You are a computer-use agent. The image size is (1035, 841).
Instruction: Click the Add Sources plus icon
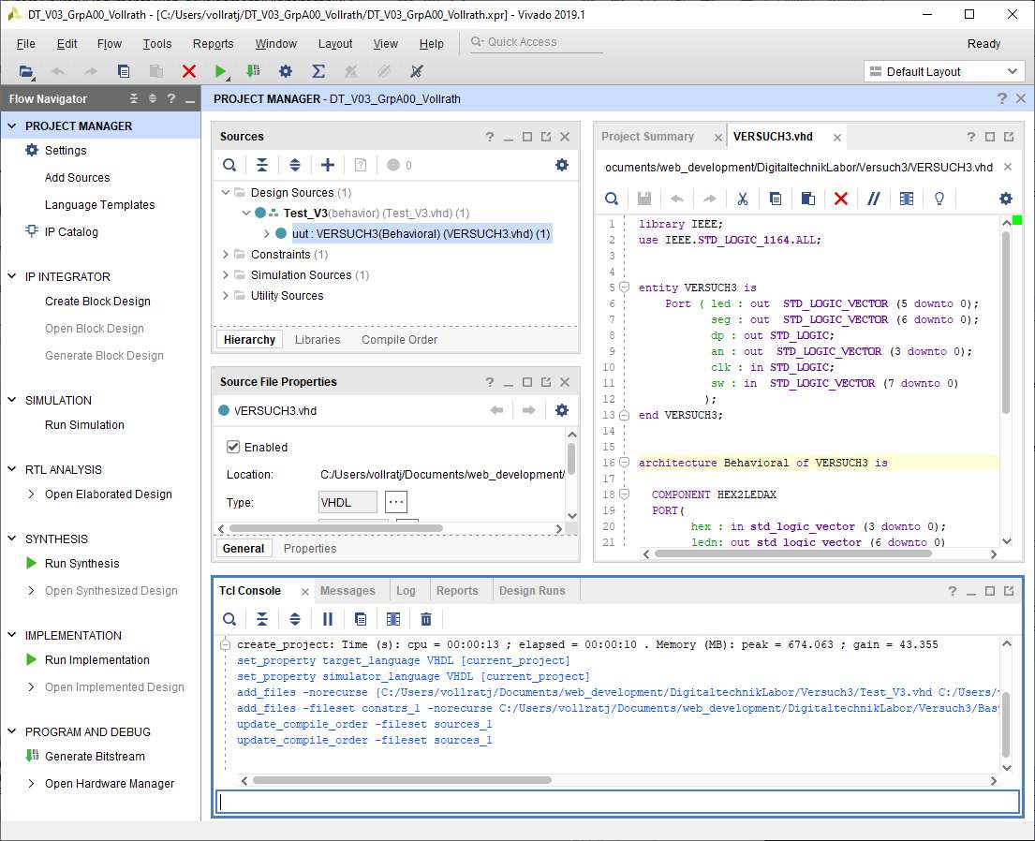pyautogui.click(x=328, y=165)
